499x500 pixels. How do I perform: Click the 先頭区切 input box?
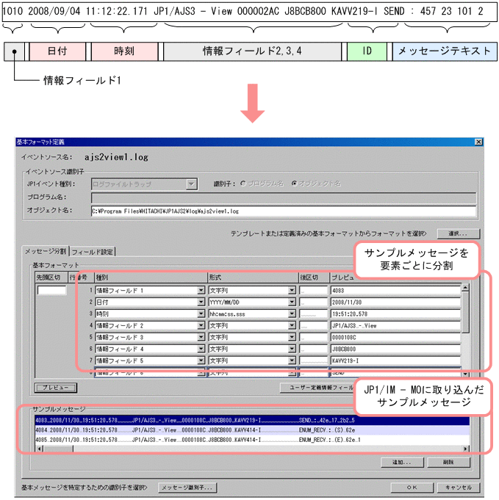pos(51,290)
